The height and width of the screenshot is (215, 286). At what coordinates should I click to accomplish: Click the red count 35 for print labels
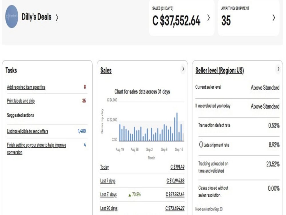(84, 101)
